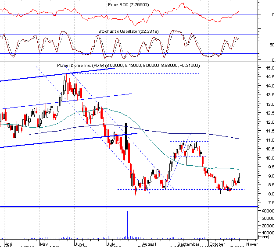Click the 40000 volume axis label
The image size is (276, 247).
pos(268,211)
